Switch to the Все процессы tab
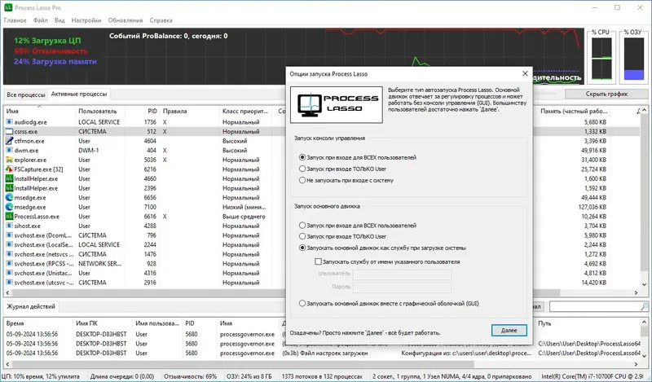652x382 pixels. [x=26, y=94]
